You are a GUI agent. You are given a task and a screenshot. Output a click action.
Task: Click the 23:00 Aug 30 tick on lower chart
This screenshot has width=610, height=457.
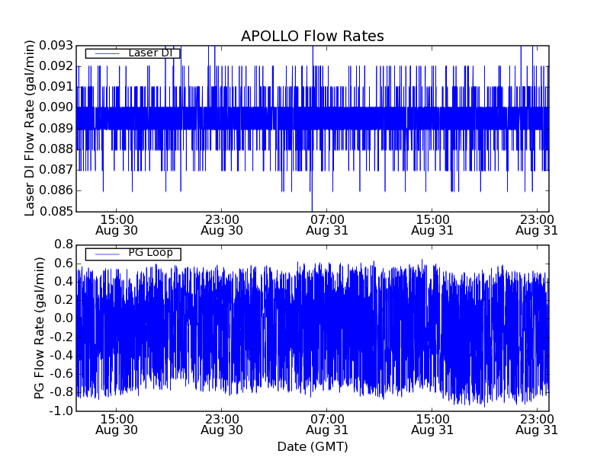(x=222, y=424)
